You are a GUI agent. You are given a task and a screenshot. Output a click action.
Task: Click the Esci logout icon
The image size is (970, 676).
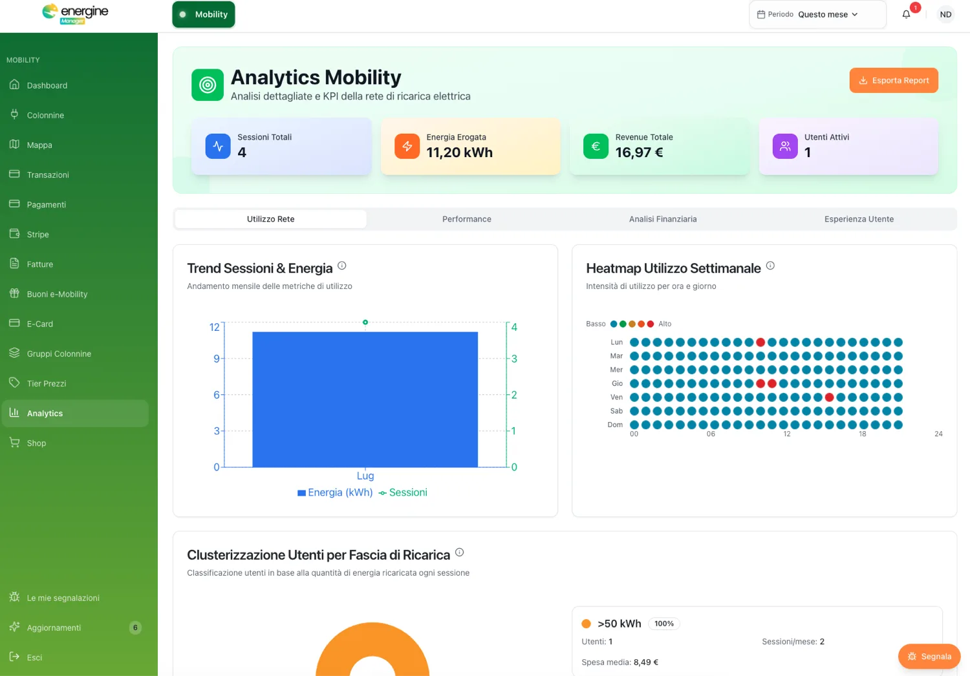click(x=14, y=657)
